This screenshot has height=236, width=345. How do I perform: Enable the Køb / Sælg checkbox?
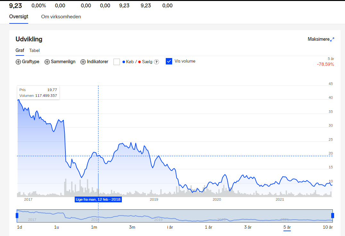tap(117, 62)
